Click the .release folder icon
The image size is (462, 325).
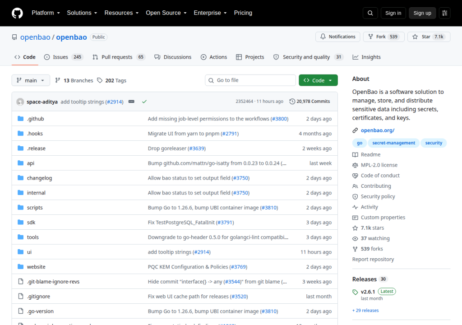click(20, 148)
